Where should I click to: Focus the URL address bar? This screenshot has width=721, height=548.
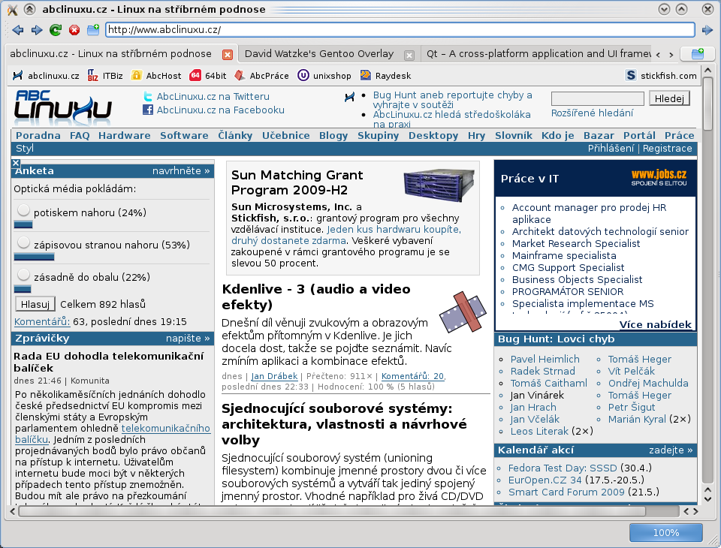point(400,30)
